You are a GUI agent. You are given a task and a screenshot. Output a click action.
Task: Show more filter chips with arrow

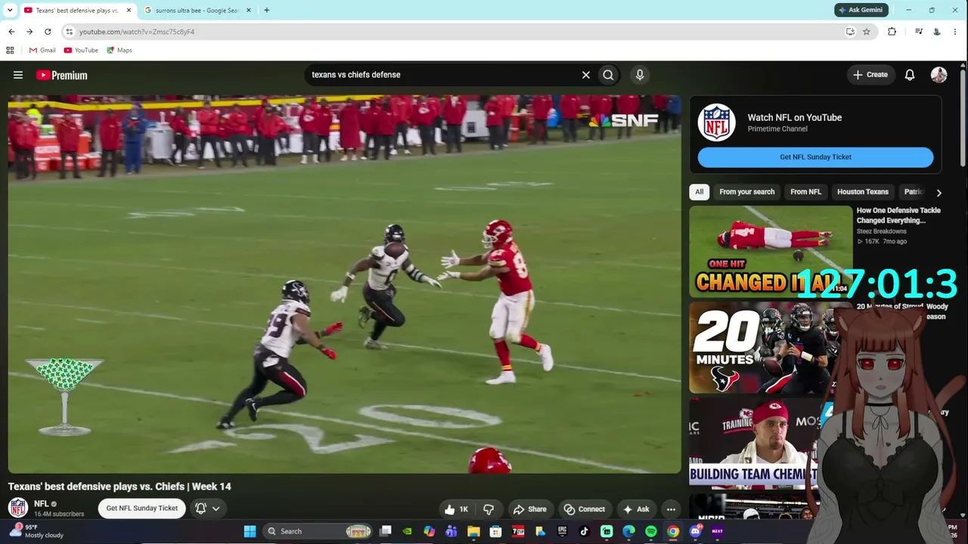pos(939,193)
